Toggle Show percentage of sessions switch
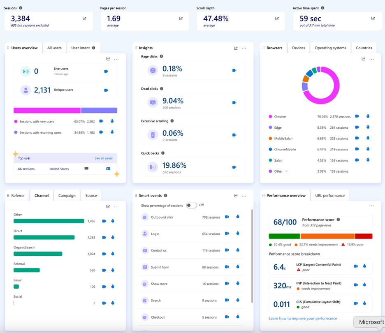 (x=191, y=205)
